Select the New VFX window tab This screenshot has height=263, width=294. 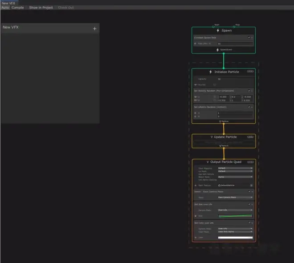(8, 3)
